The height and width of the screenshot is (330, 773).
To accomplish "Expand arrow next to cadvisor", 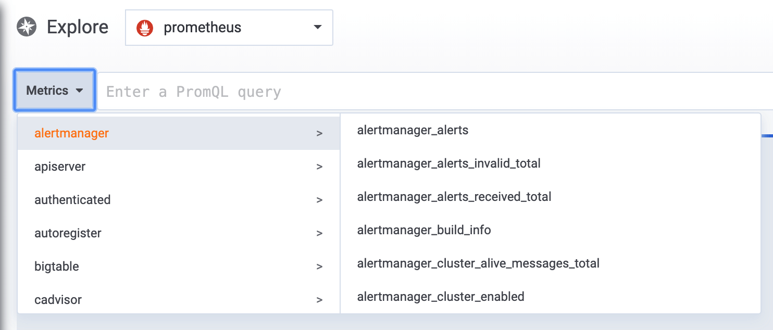I will (319, 300).
